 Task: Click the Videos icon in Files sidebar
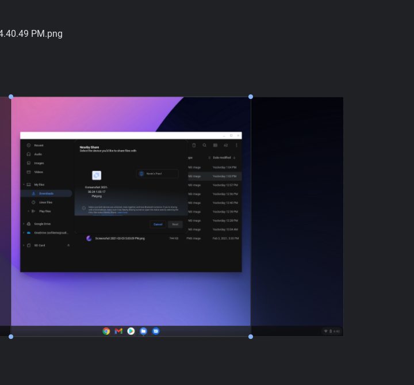(29, 171)
